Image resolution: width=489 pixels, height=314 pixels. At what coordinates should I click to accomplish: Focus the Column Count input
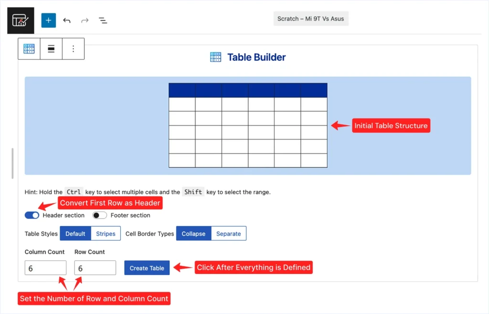click(45, 268)
